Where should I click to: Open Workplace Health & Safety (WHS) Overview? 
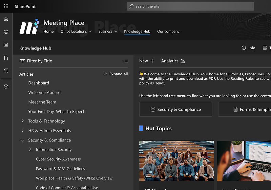click(74, 178)
